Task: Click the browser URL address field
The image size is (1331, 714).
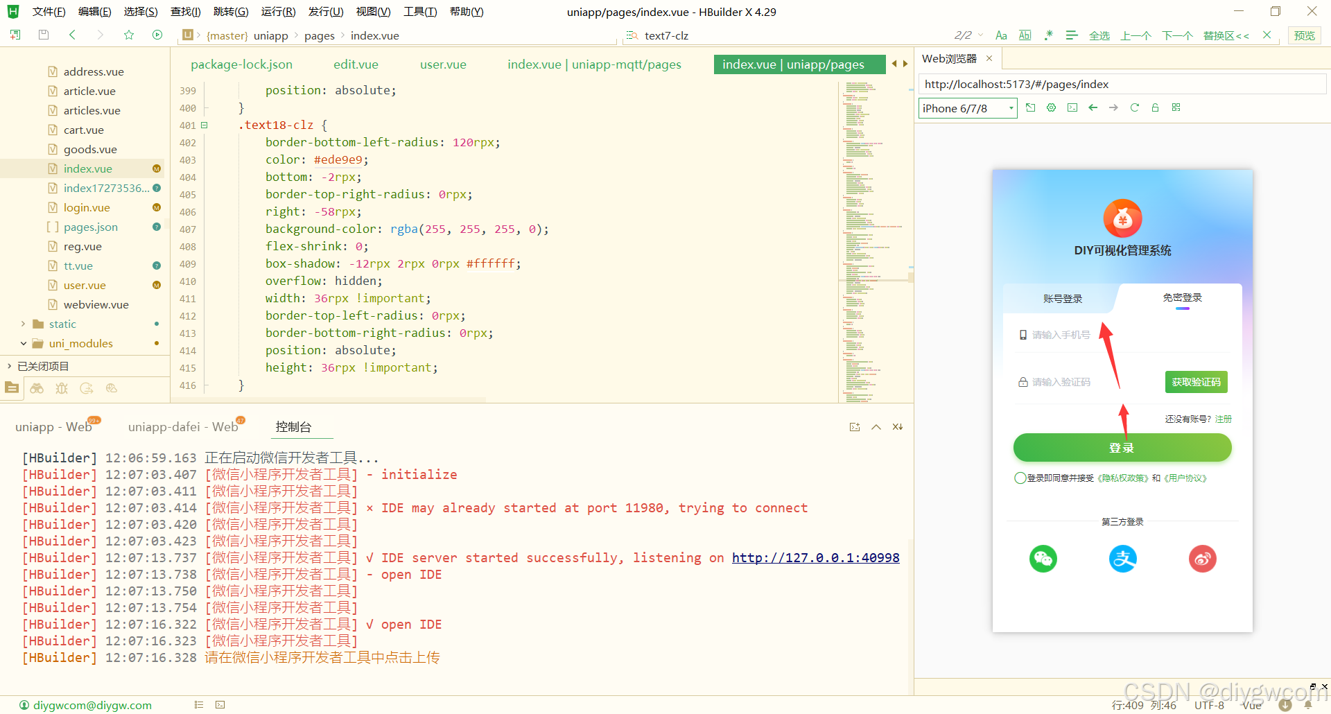Action: 1122,85
